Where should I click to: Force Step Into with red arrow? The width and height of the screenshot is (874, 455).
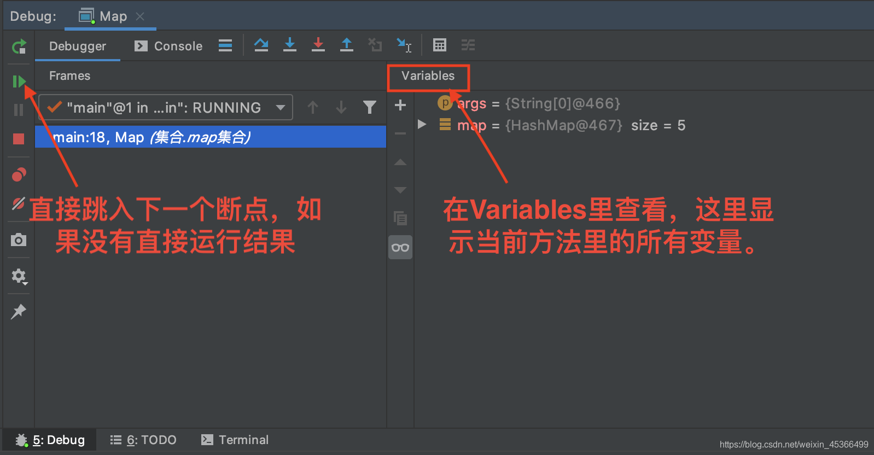[318, 45]
